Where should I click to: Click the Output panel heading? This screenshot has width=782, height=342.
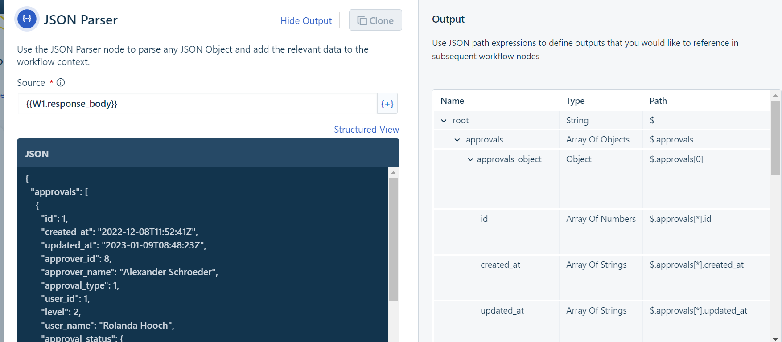[448, 19]
